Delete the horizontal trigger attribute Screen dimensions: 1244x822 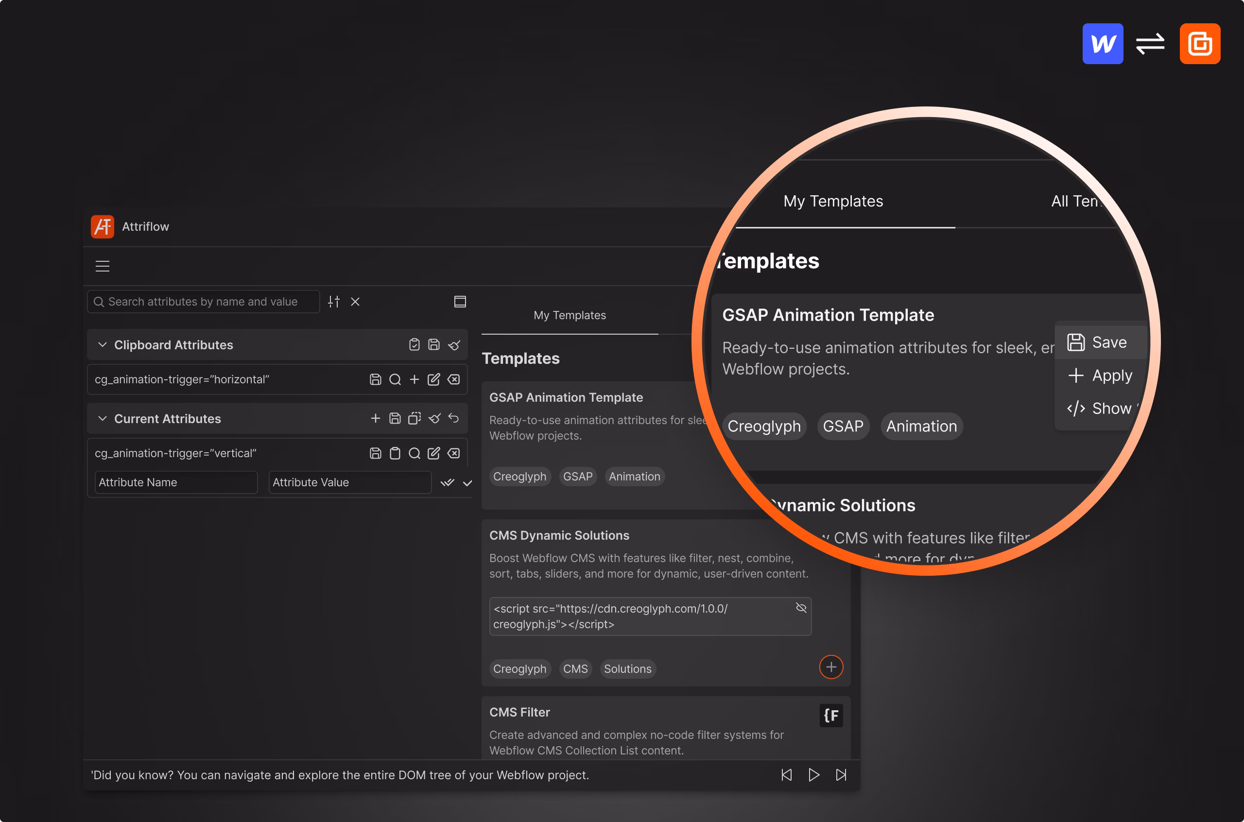(x=453, y=379)
